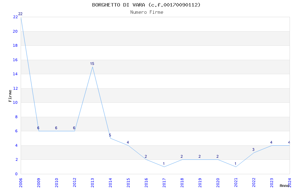Click the subtitle Numero Firme
This screenshot has height=189, width=293.
147,12
